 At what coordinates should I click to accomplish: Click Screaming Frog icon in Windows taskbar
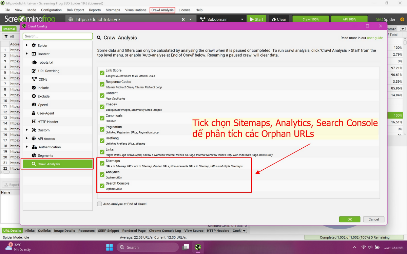coord(198,247)
